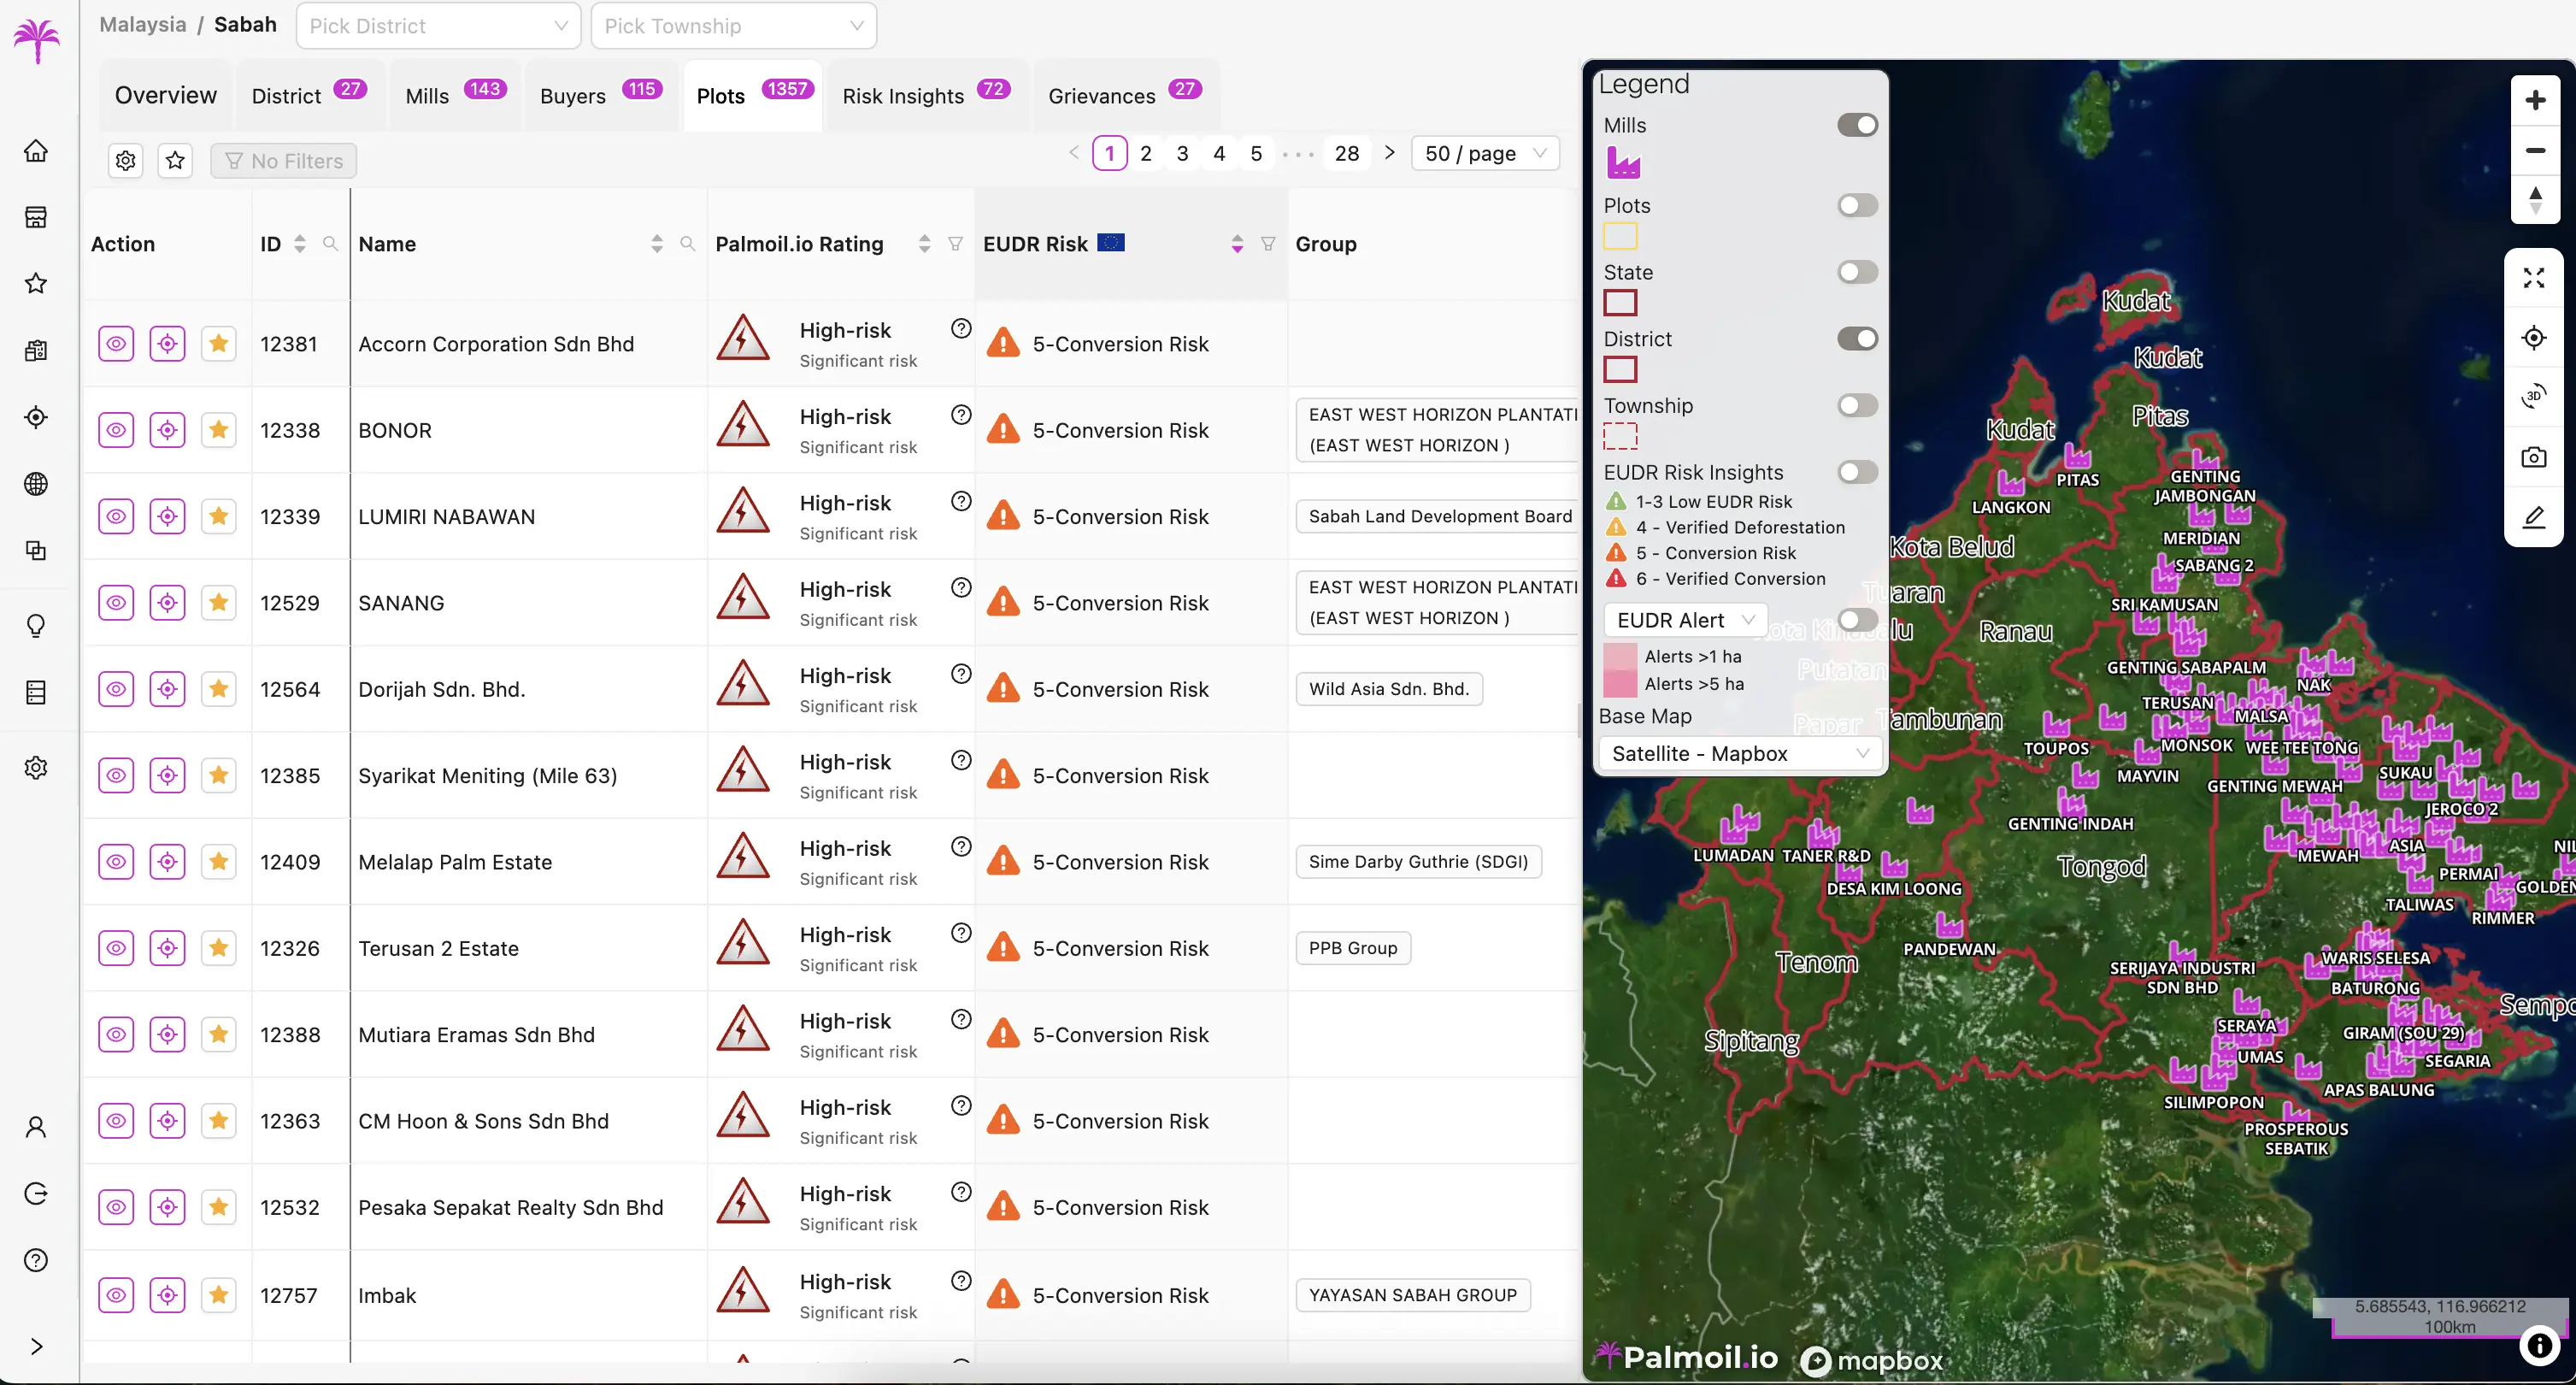Image resolution: width=2576 pixels, height=1385 pixels.
Task: Expand the map to fullscreen
Action: tap(2535, 278)
